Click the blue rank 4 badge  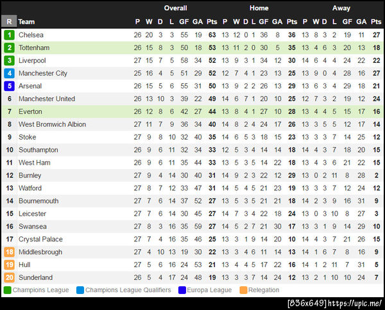coord(9,74)
